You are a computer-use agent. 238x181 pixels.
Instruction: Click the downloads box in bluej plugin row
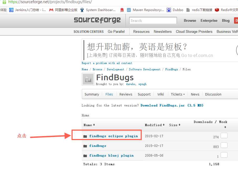pos(224,155)
